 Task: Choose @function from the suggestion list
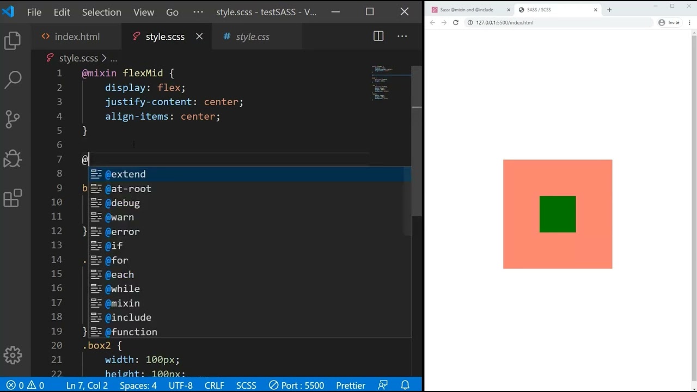click(250, 332)
